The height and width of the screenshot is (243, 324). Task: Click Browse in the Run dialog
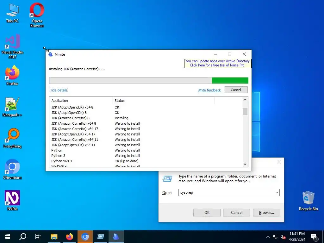266,213
